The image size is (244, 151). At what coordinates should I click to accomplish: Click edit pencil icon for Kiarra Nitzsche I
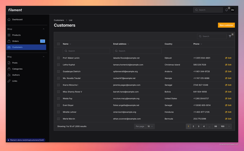pyautogui.click(x=226, y=85)
